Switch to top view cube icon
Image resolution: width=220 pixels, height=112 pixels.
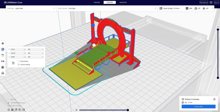[16, 110]
